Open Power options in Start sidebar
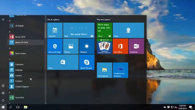The width and height of the screenshot is (195, 110). point(3,101)
